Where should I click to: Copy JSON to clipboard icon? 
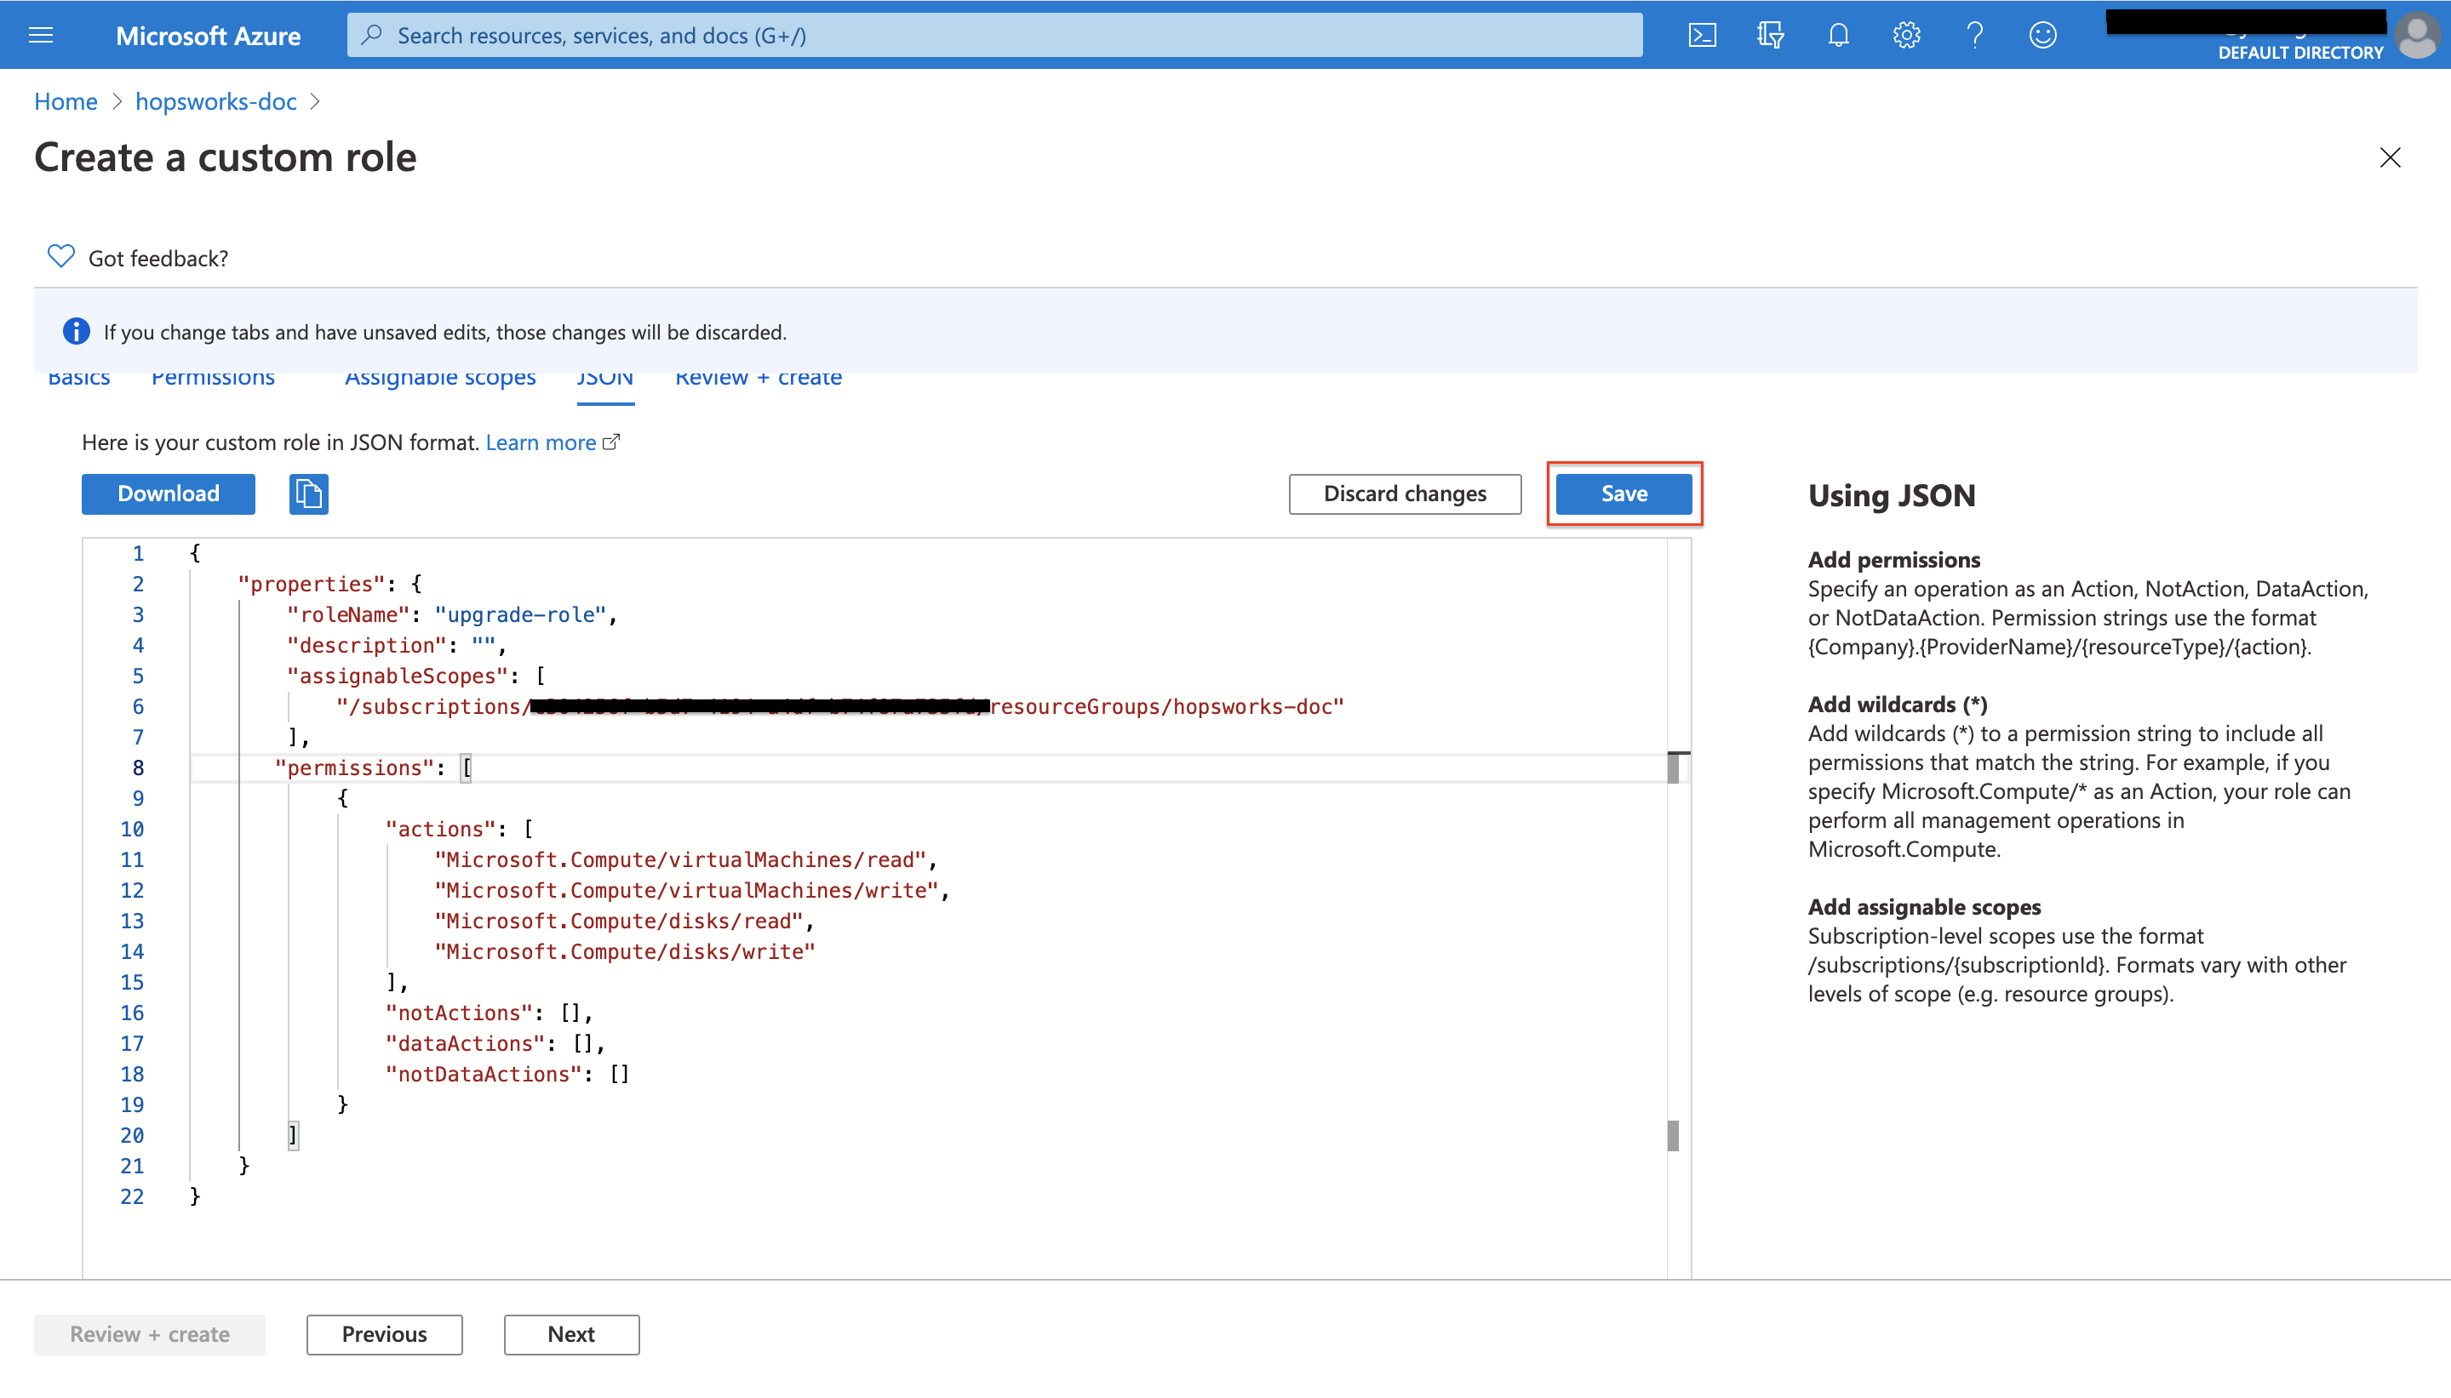coord(308,494)
